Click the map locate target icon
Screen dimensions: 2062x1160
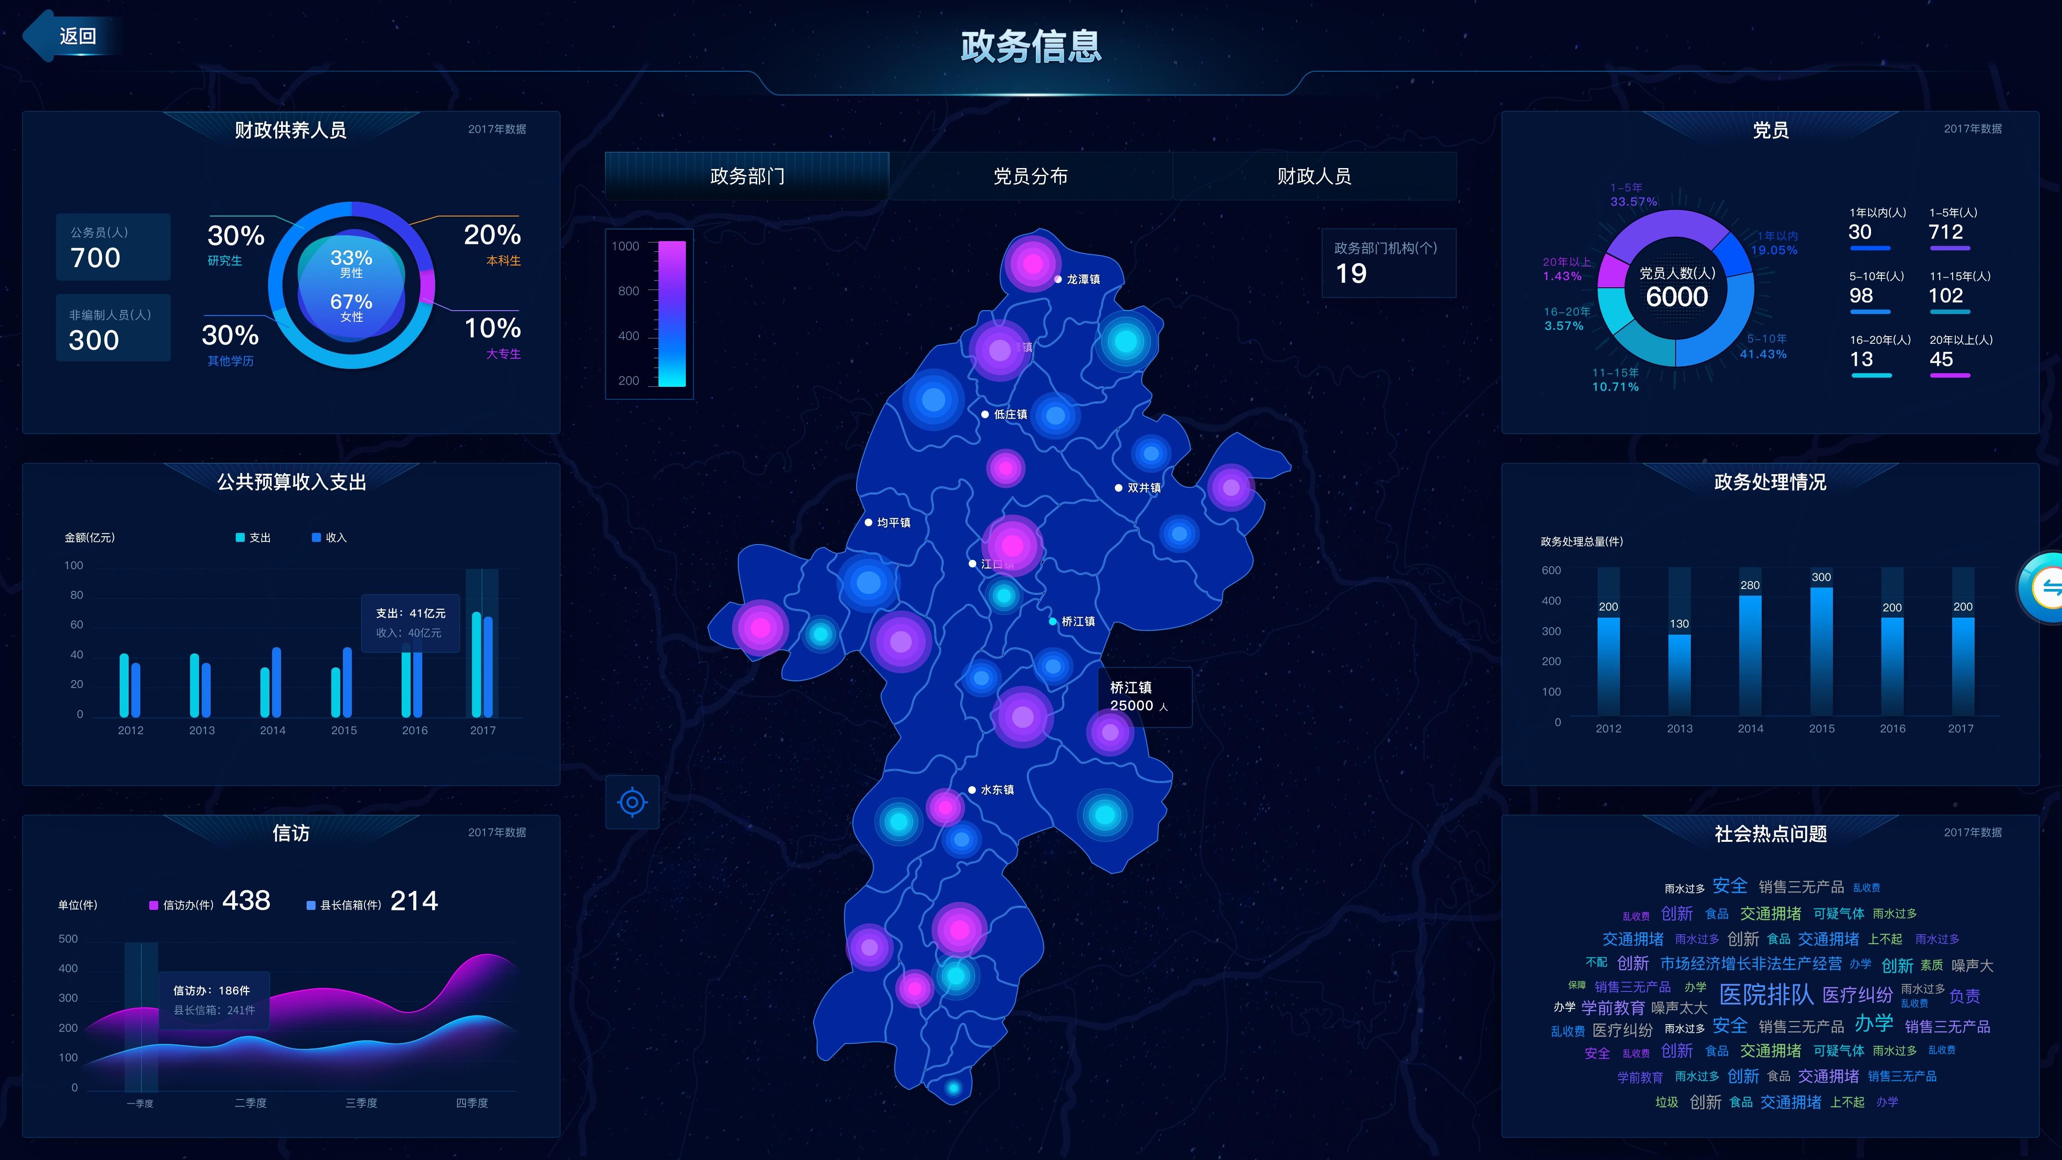click(632, 801)
